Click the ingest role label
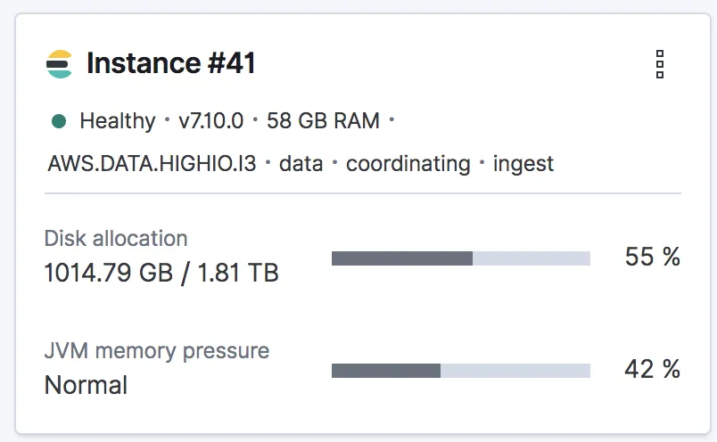This screenshot has width=717, height=442. 523,164
